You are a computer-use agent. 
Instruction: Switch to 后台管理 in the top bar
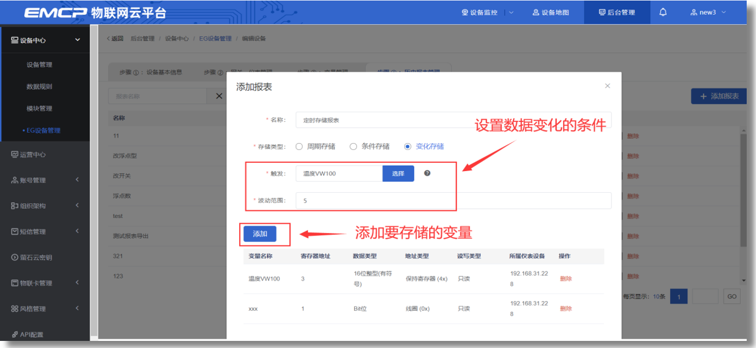617,12
